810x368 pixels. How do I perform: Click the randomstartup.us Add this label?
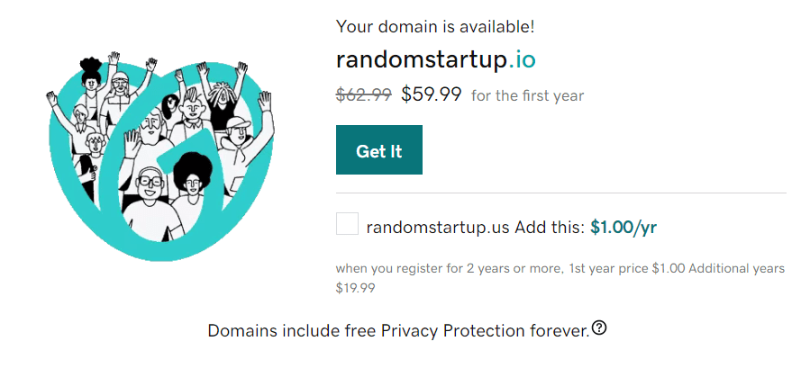click(x=476, y=227)
